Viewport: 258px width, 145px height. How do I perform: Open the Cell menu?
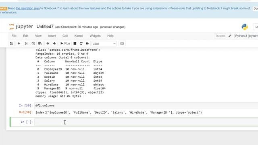(x=65, y=36)
